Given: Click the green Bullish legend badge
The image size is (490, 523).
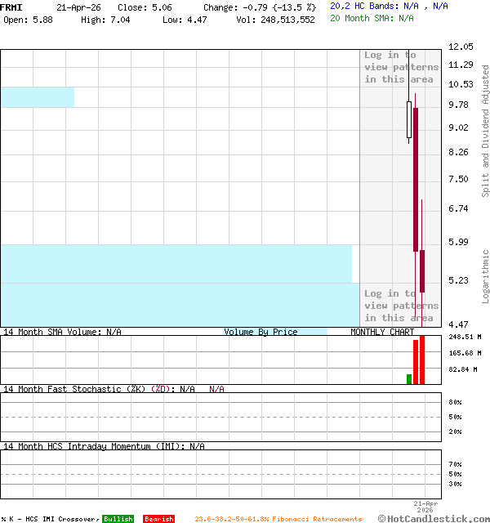Looking at the screenshot, I should 118,519.
